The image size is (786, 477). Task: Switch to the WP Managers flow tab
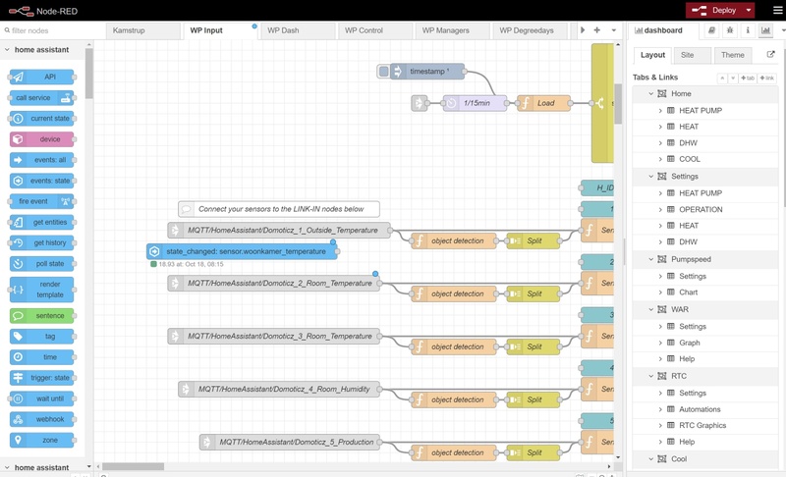pos(452,30)
